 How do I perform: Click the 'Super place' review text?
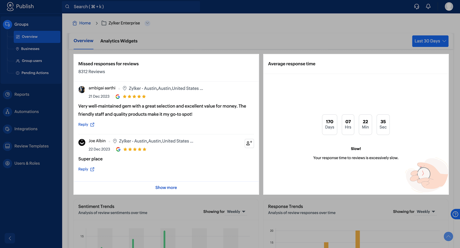(90, 159)
